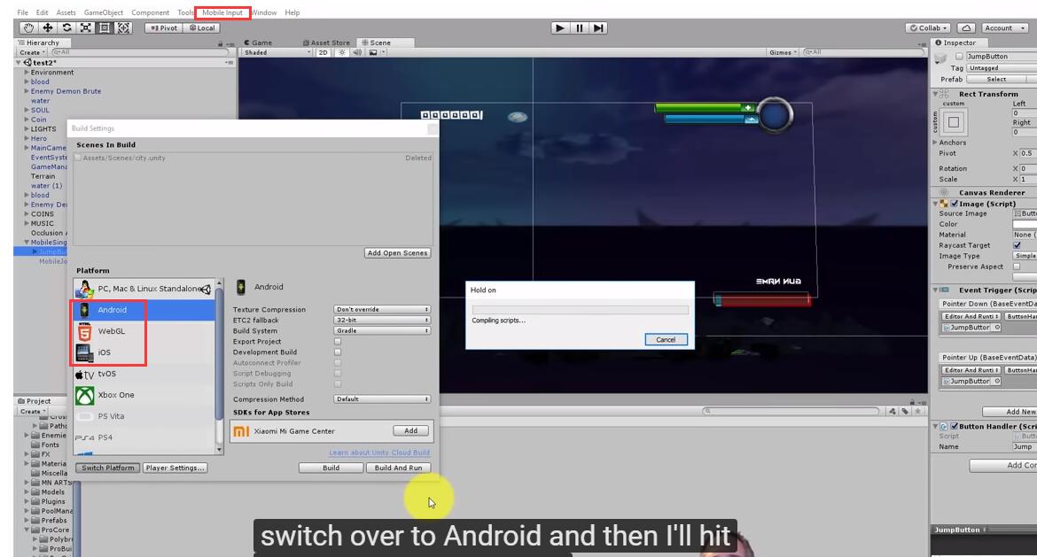Select WebGL platform in Build Settings
This screenshot has height=557, width=1037.
144,331
